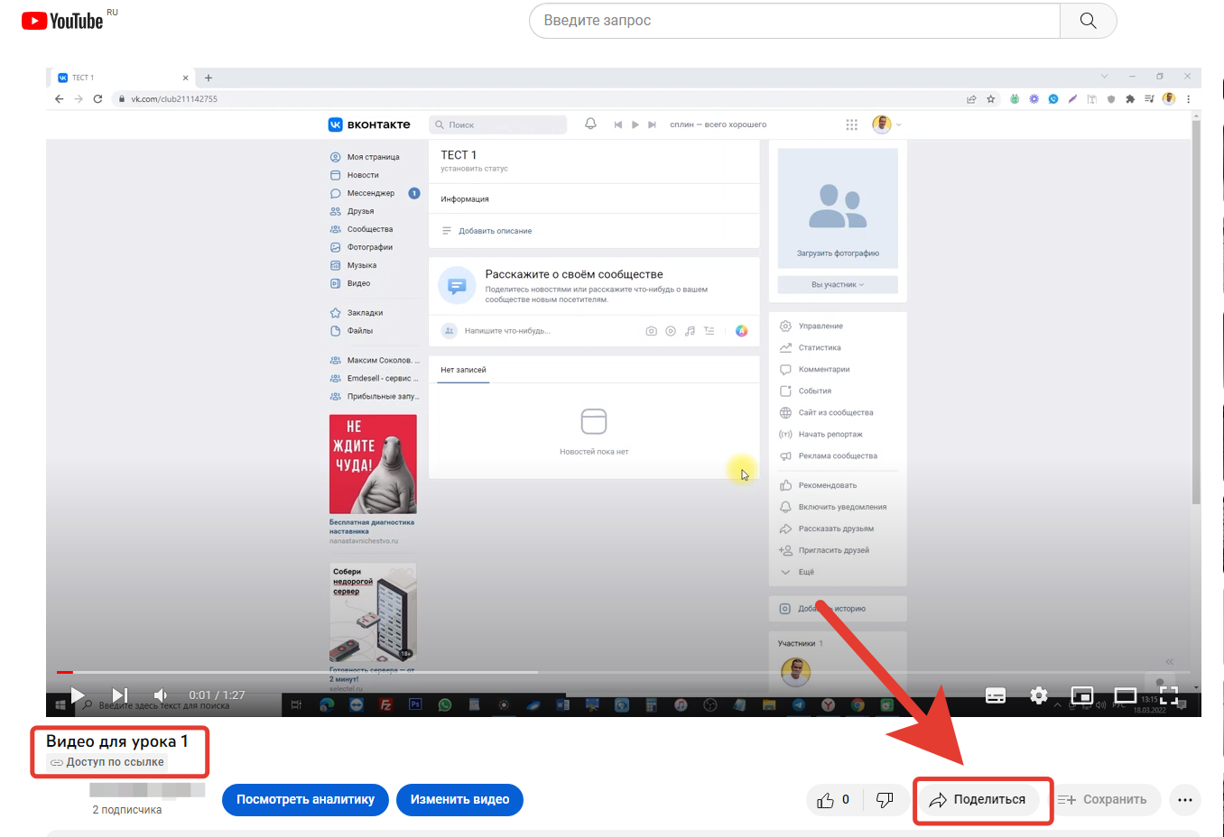
Task: Play the video in the player
Action: [78, 695]
